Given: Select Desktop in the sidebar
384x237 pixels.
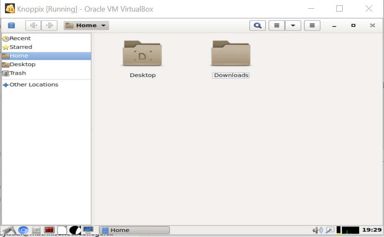Looking at the screenshot, I should (x=46, y=65).
